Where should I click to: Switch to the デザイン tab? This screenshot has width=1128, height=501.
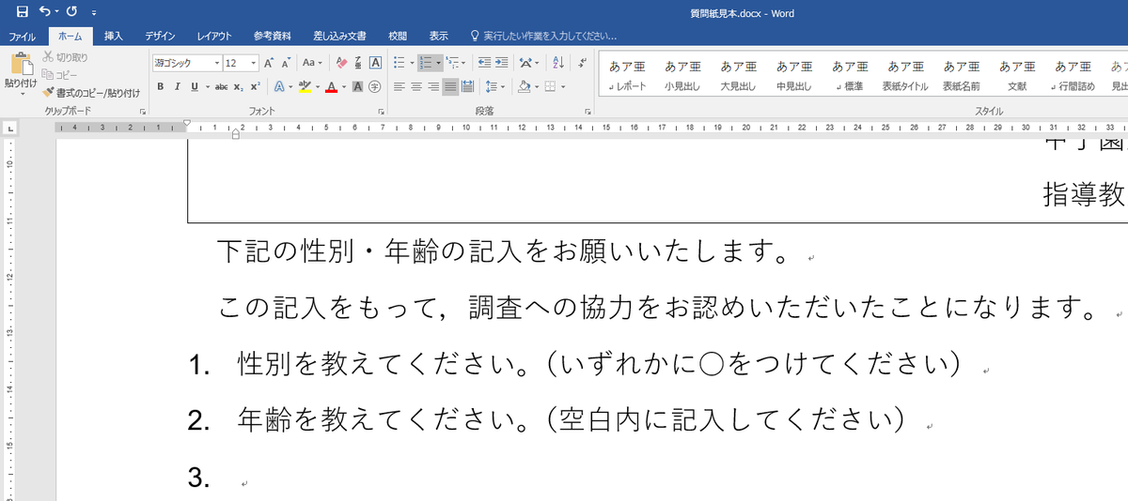[x=160, y=36]
